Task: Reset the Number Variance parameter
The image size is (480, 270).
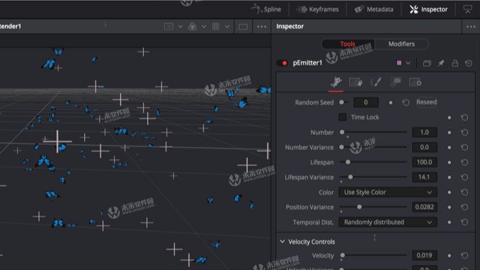Action: click(464, 148)
